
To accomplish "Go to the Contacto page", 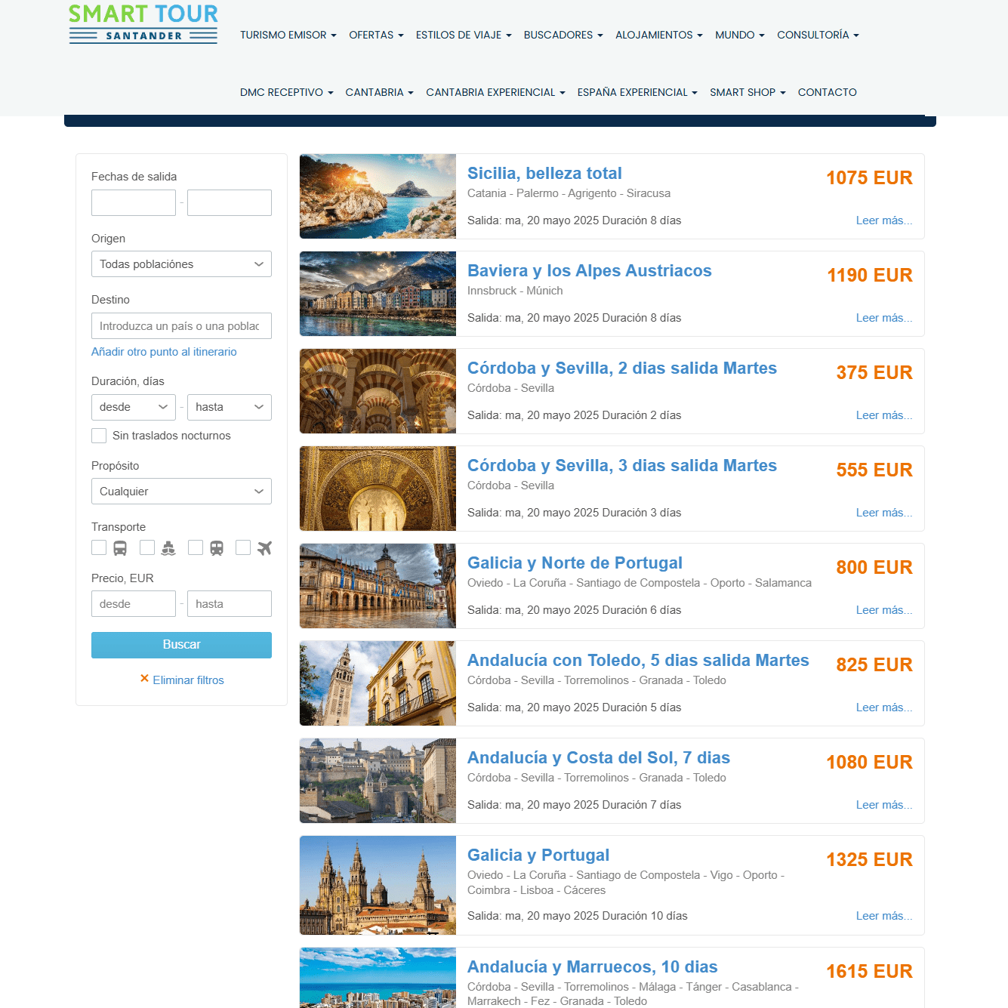I will point(827,92).
